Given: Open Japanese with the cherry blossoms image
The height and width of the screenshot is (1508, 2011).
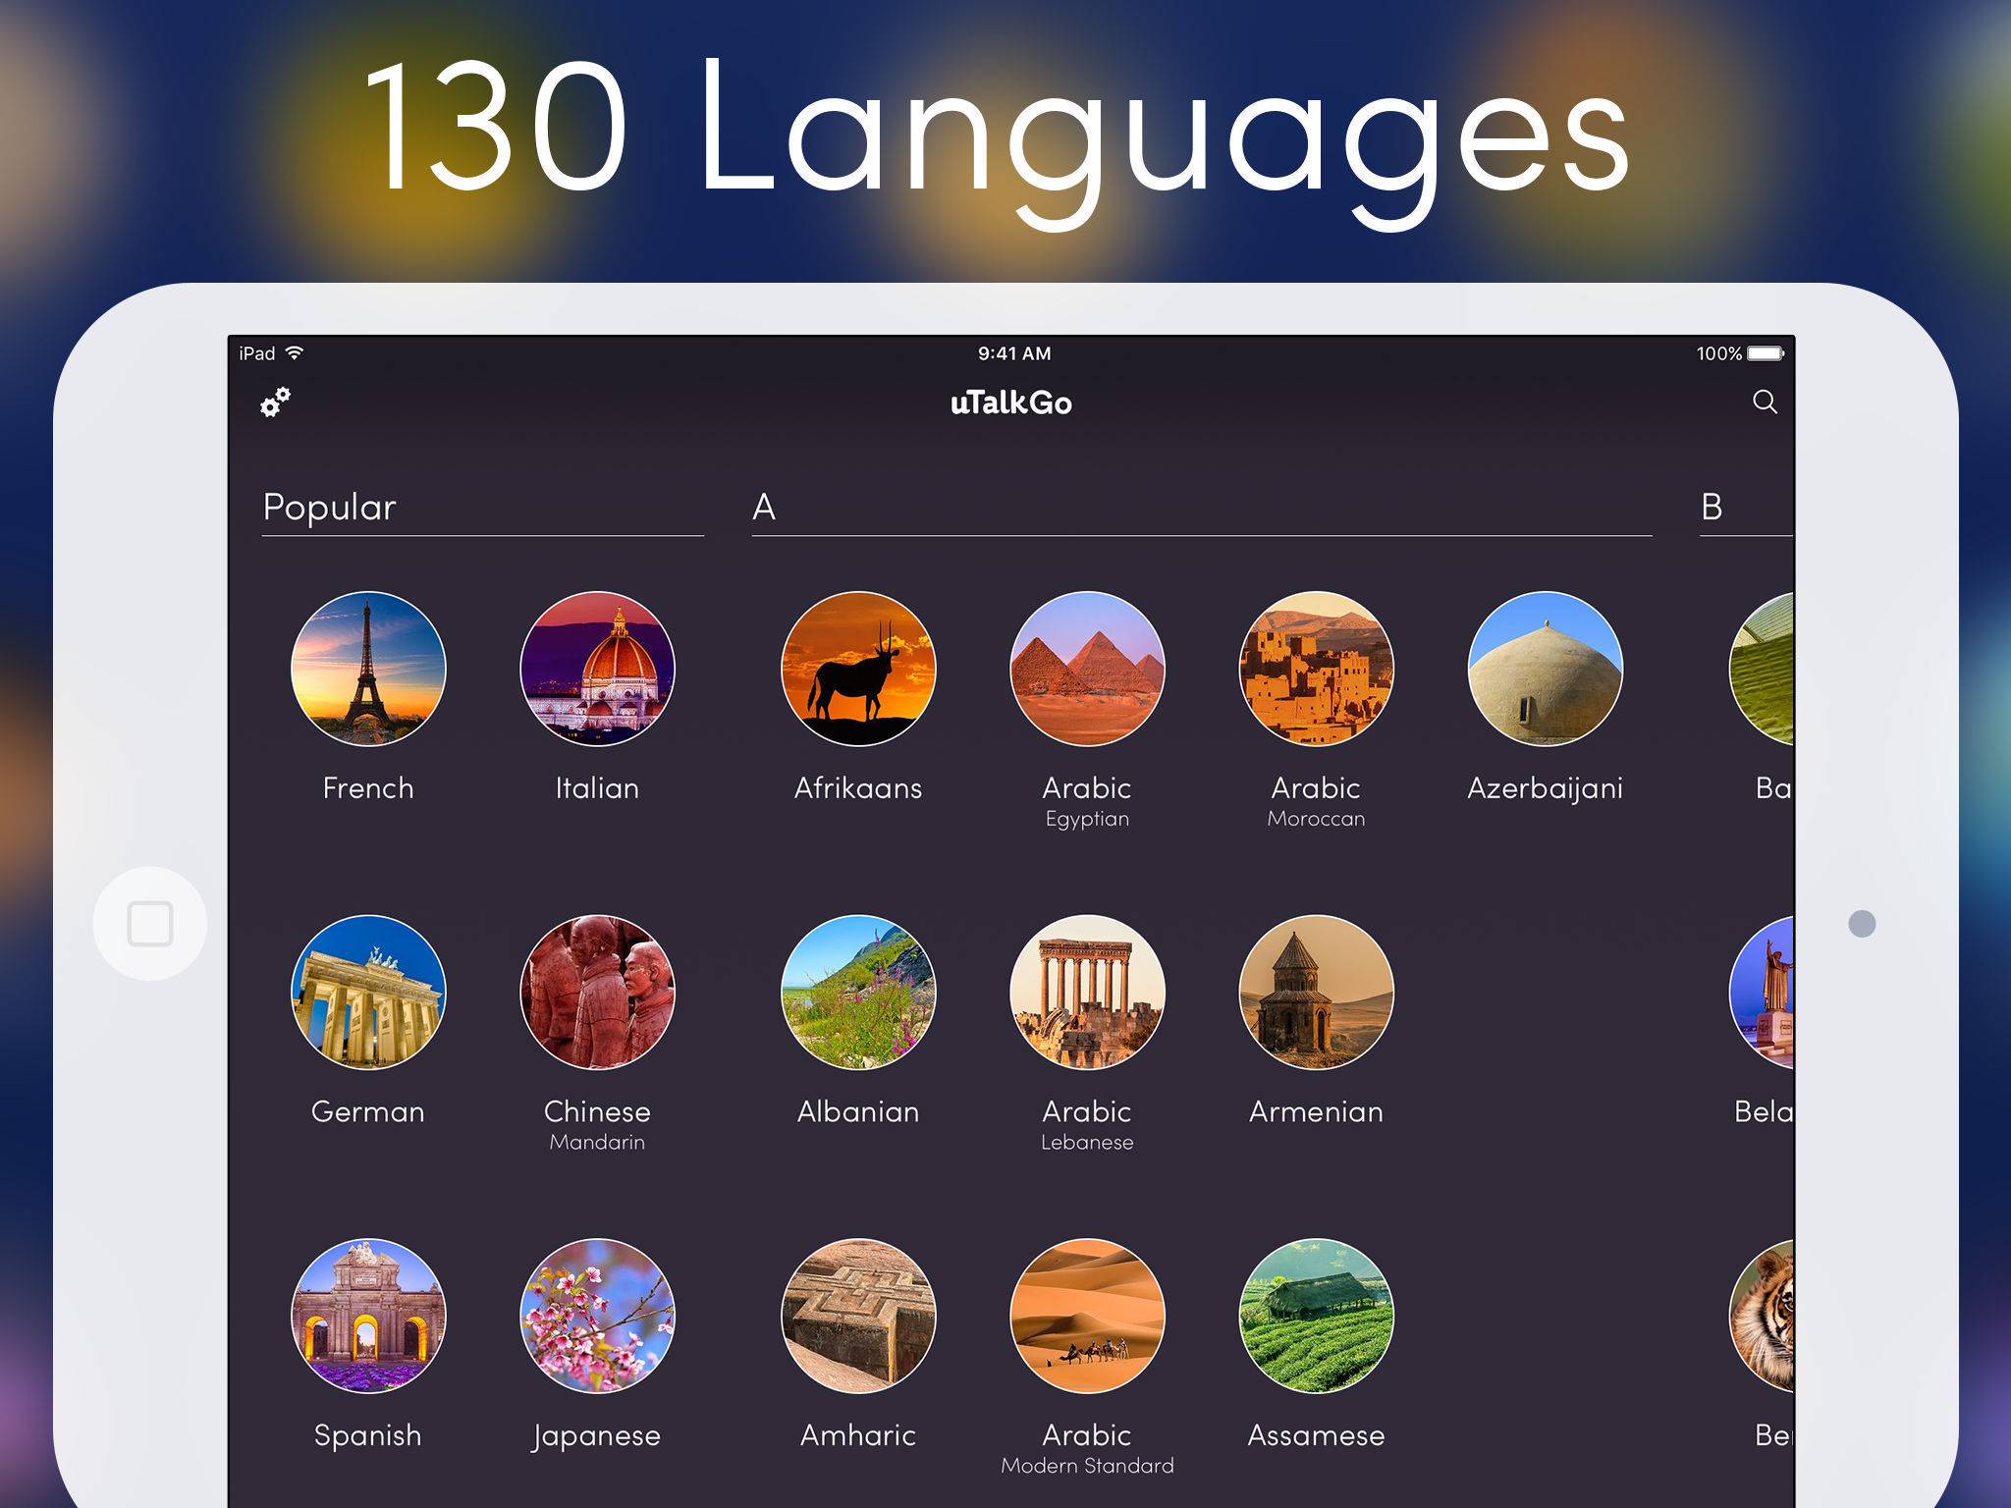Looking at the screenshot, I should click(597, 1316).
